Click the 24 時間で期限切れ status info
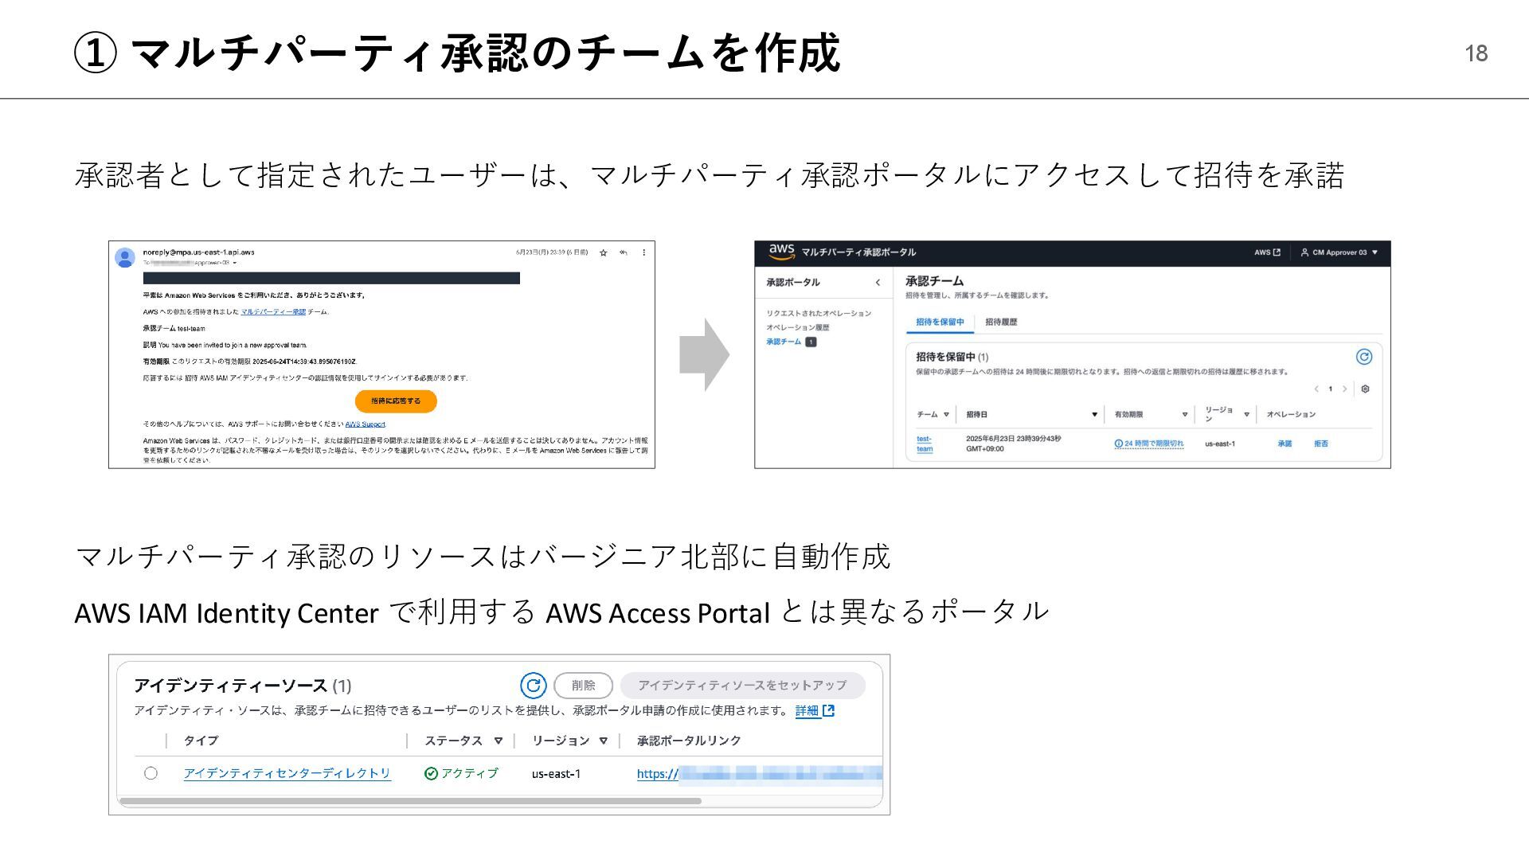This screenshot has width=1529, height=860. click(1149, 444)
